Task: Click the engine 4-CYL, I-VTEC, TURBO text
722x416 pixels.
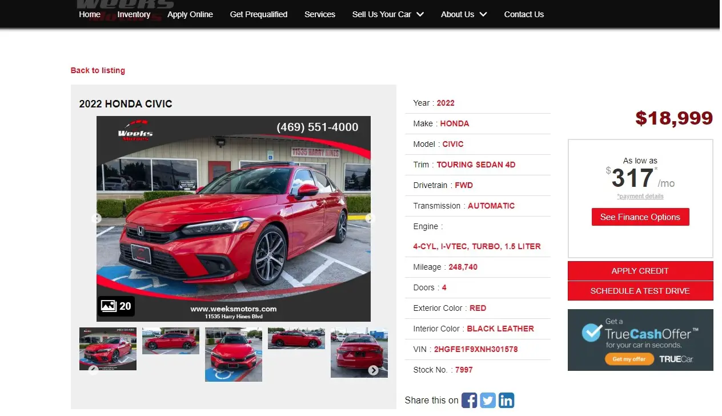Action: click(477, 246)
